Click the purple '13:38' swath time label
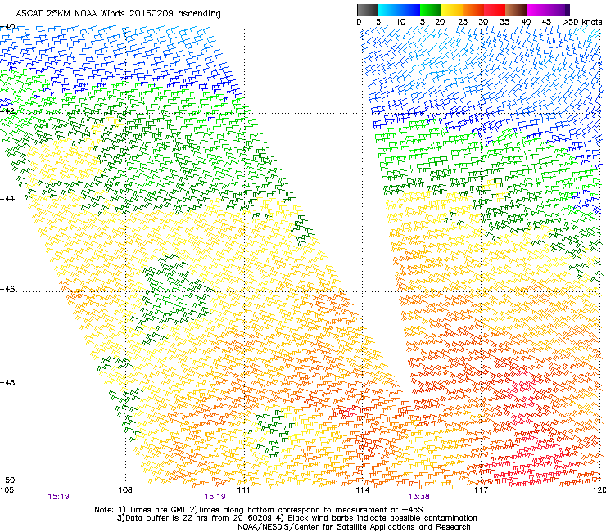 pos(418,497)
